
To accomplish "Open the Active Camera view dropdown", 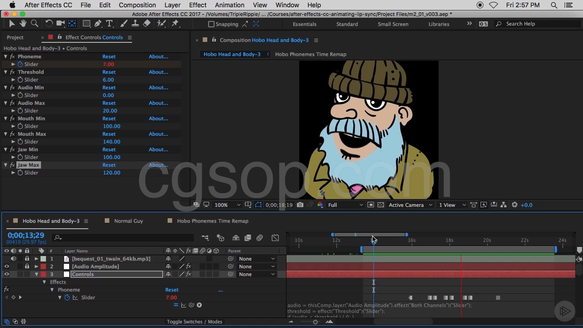I will tap(410, 205).
